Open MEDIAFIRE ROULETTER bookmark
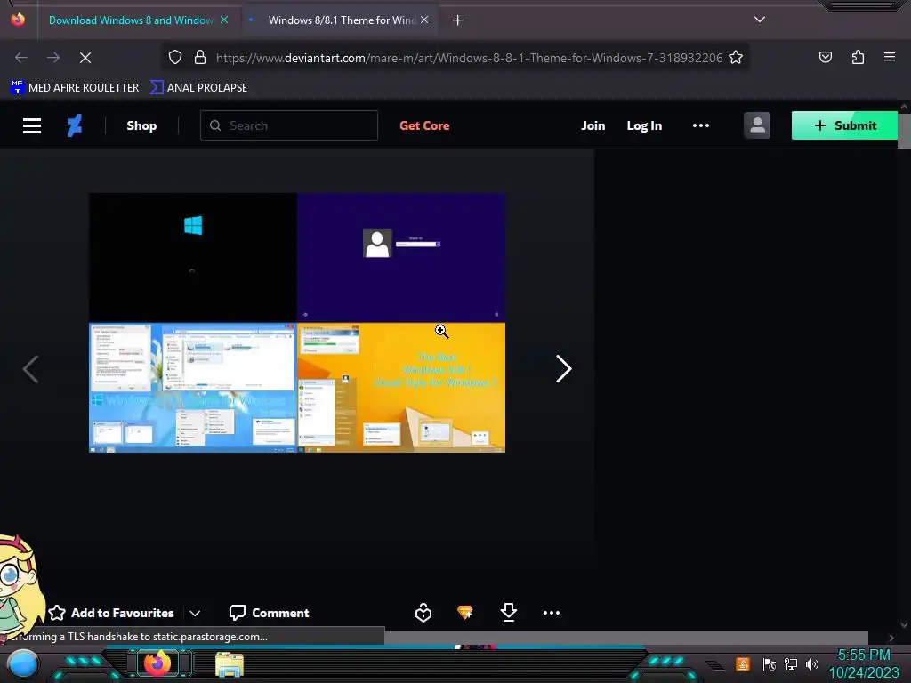 [75, 88]
